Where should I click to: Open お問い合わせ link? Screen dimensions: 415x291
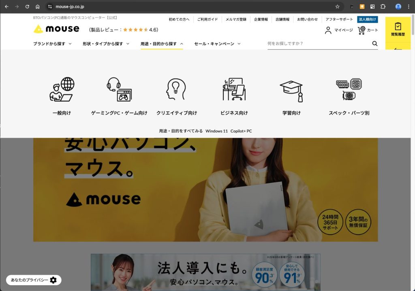[307, 19]
